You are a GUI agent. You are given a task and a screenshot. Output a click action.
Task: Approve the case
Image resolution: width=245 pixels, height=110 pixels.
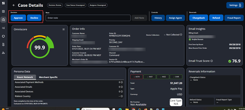pyautogui.click(x=18, y=18)
